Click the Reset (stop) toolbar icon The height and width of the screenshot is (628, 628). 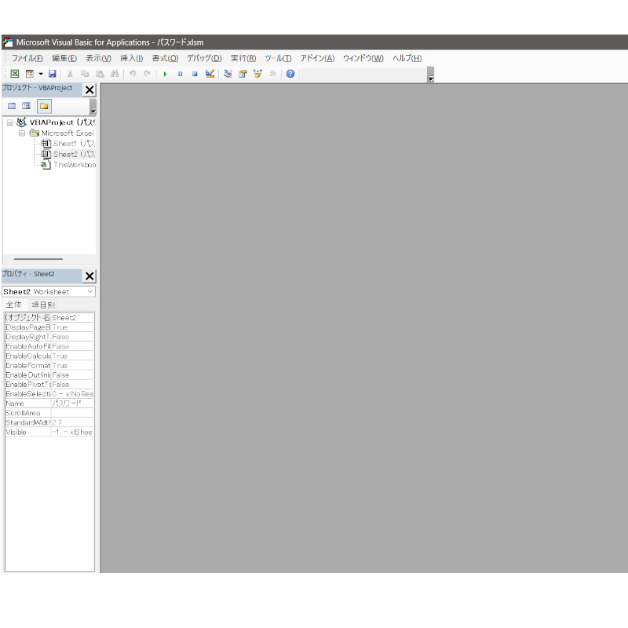pyautogui.click(x=195, y=74)
